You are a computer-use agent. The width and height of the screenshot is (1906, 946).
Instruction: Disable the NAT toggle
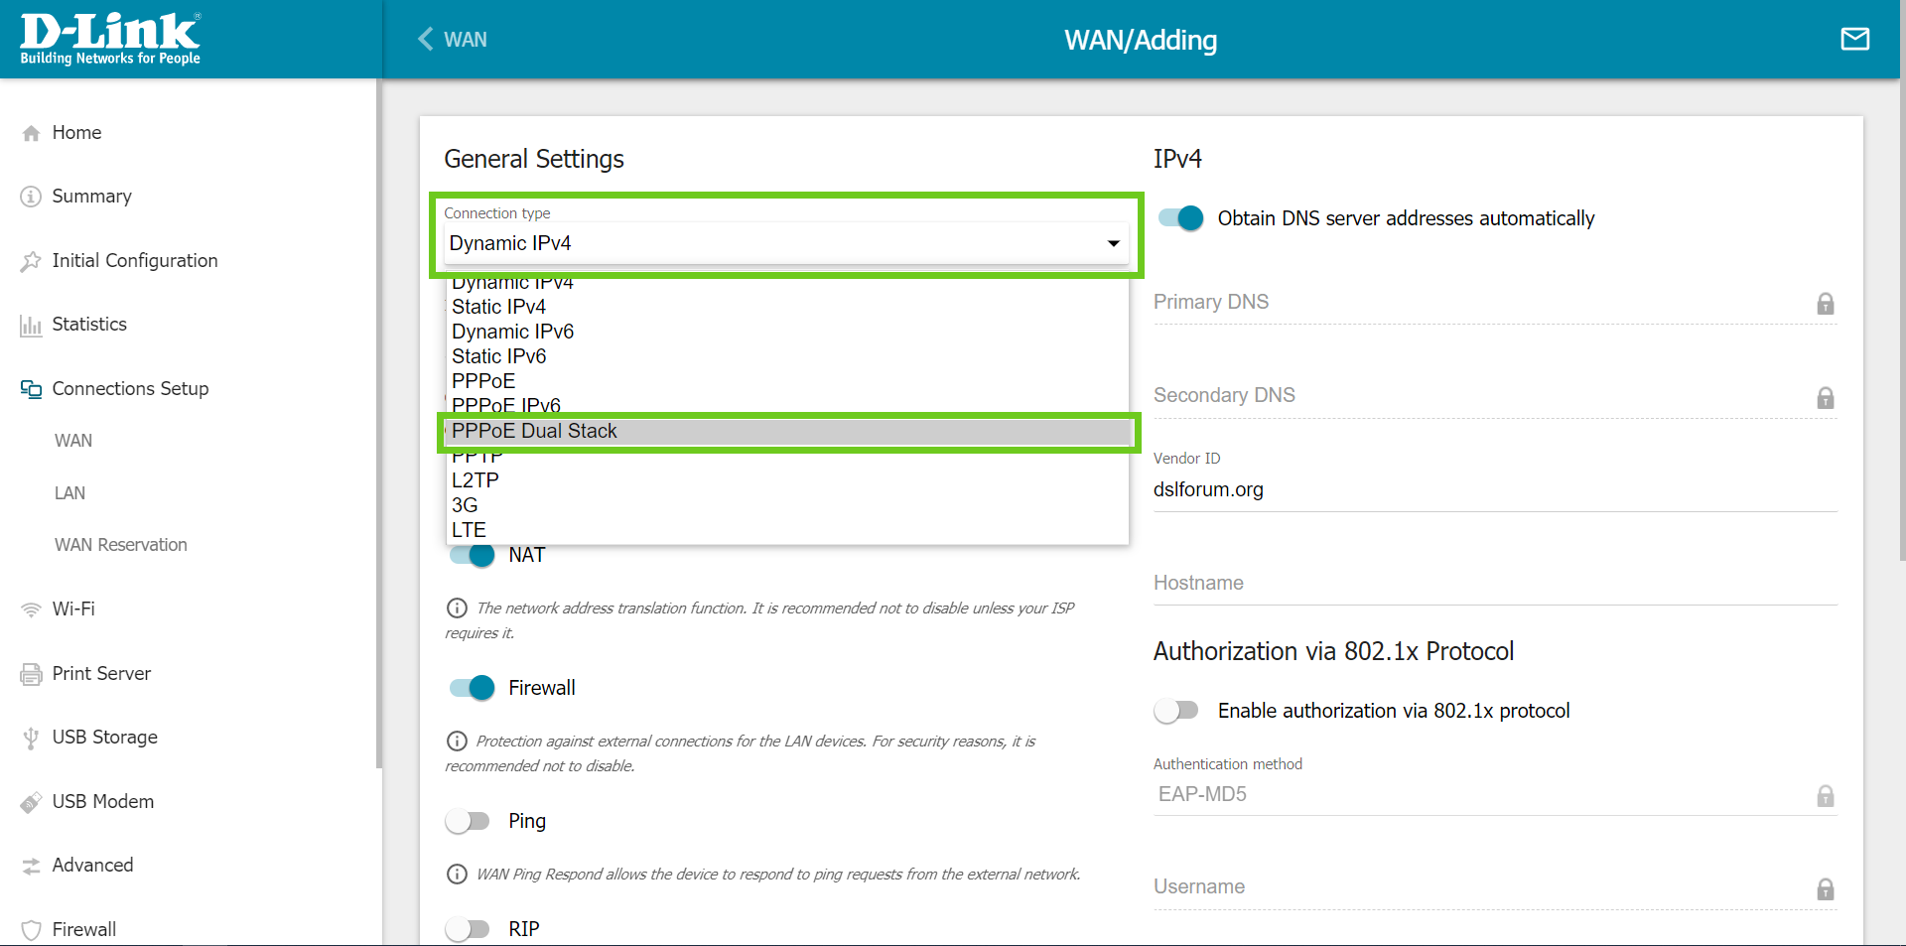[472, 555]
